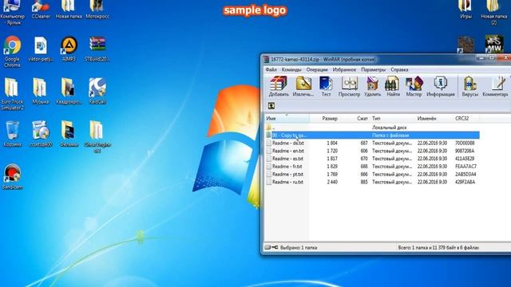Open the Команды menu

[x=291, y=69]
